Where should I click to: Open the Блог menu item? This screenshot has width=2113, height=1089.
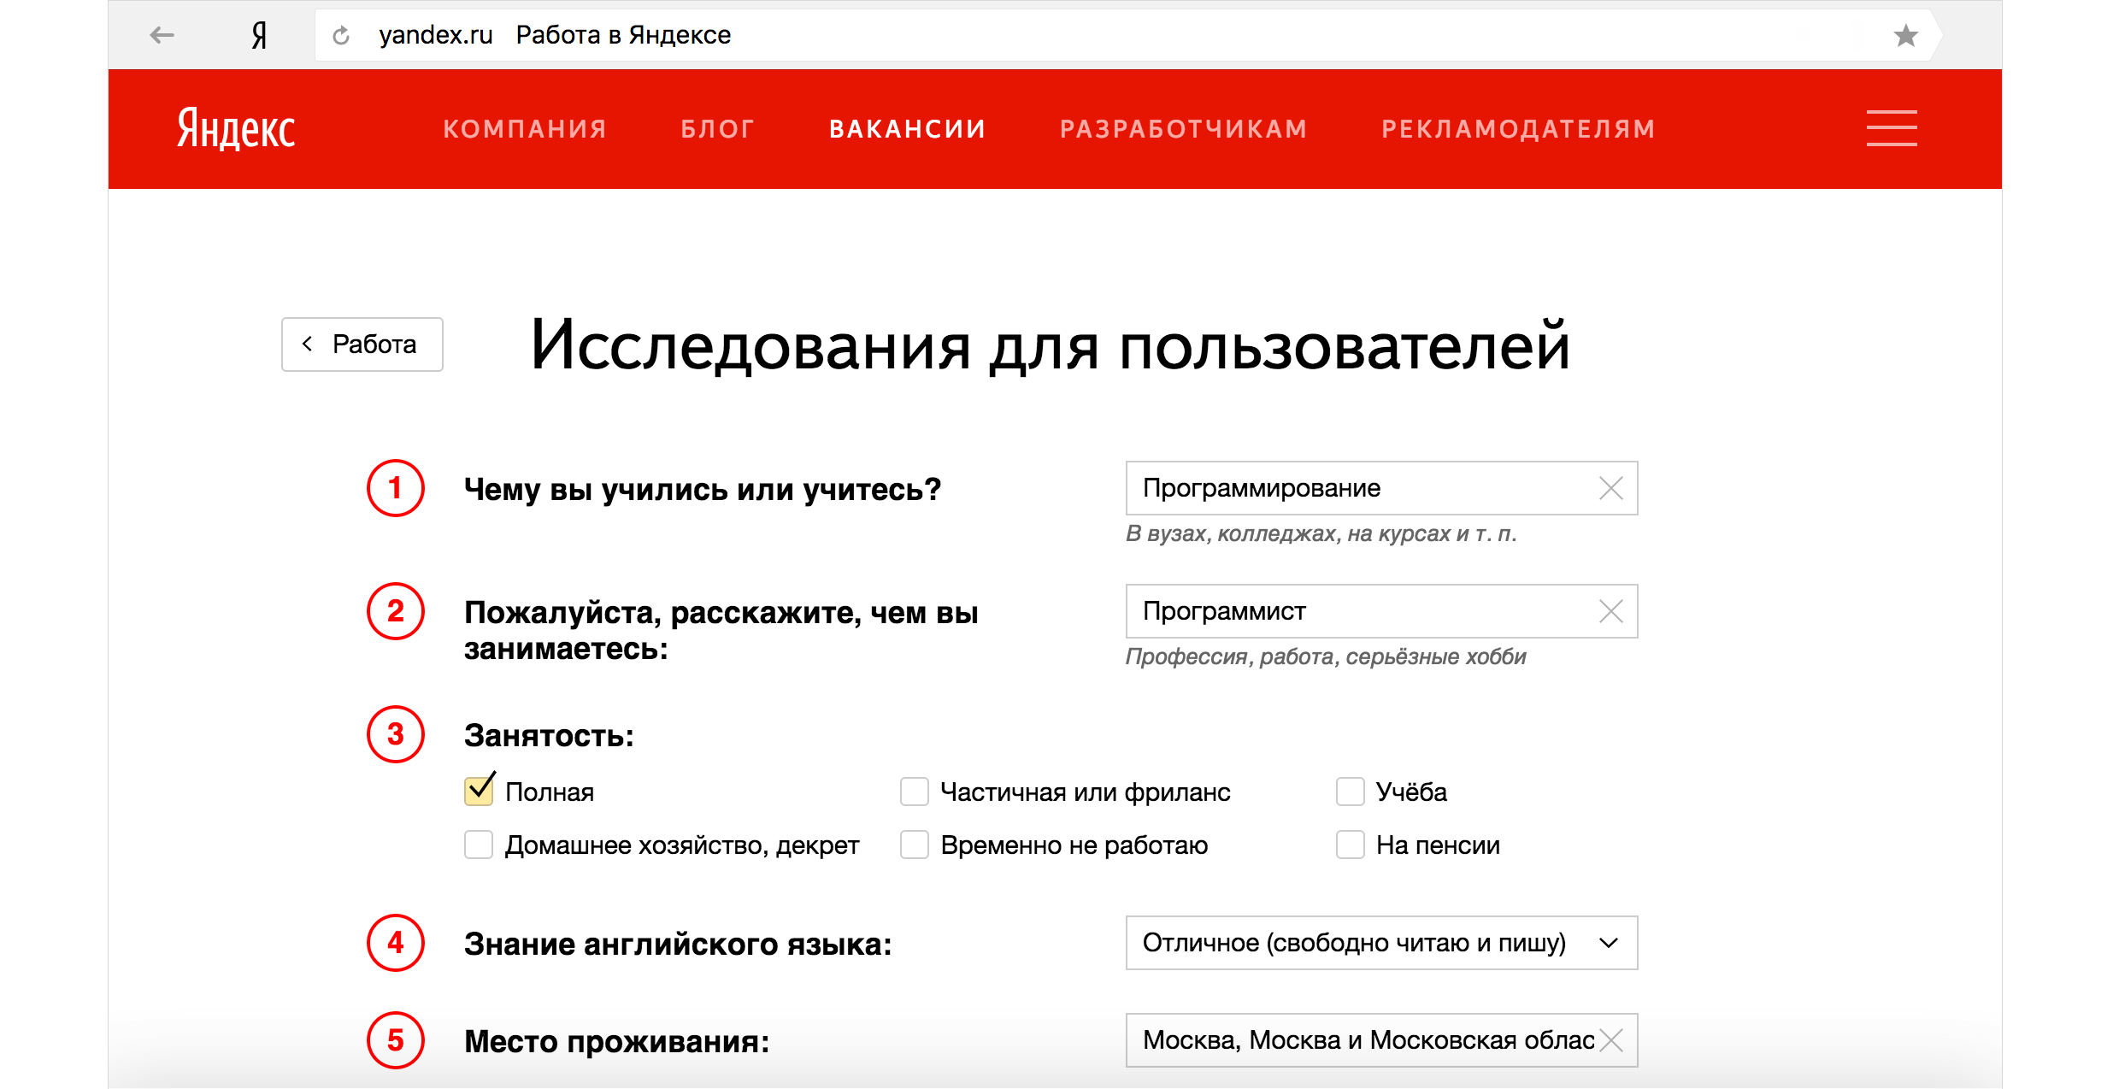718,129
